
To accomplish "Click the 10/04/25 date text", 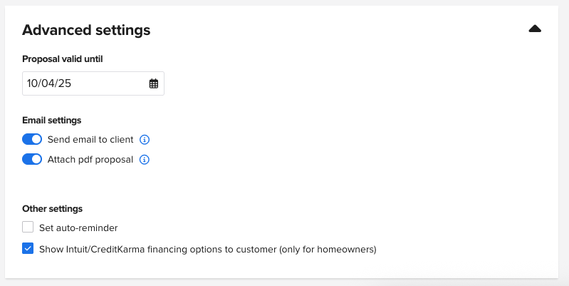I will (49, 83).
